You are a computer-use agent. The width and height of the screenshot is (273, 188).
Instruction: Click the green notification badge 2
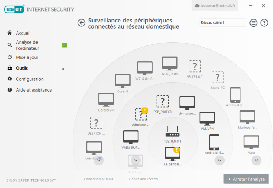pyautogui.click(x=64, y=45)
